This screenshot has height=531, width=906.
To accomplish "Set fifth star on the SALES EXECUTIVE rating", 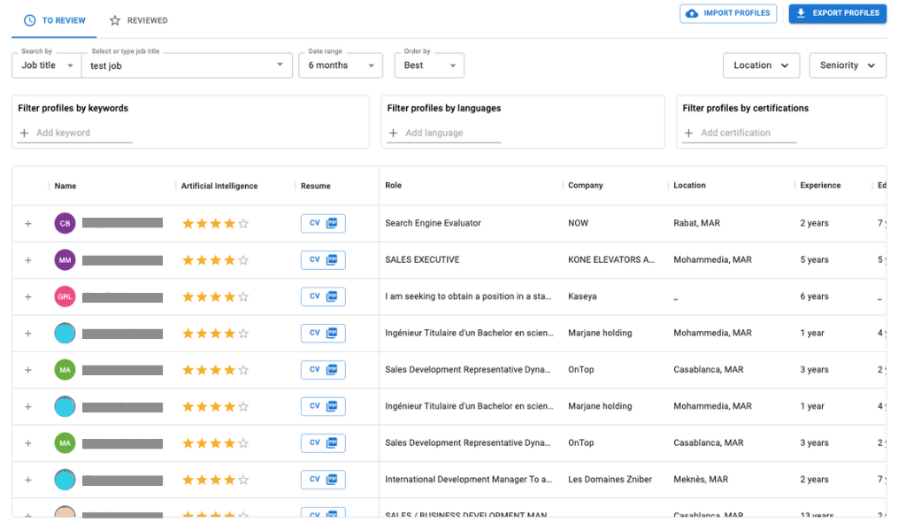I will click(x=242, y=259).
